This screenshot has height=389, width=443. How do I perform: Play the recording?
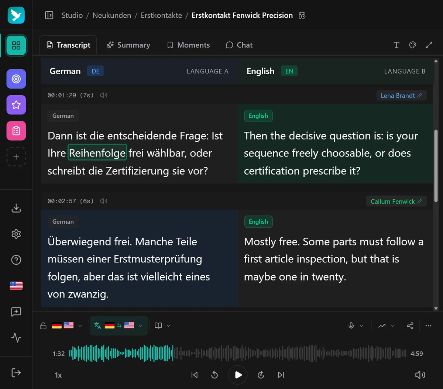click(x=238, y=375)
